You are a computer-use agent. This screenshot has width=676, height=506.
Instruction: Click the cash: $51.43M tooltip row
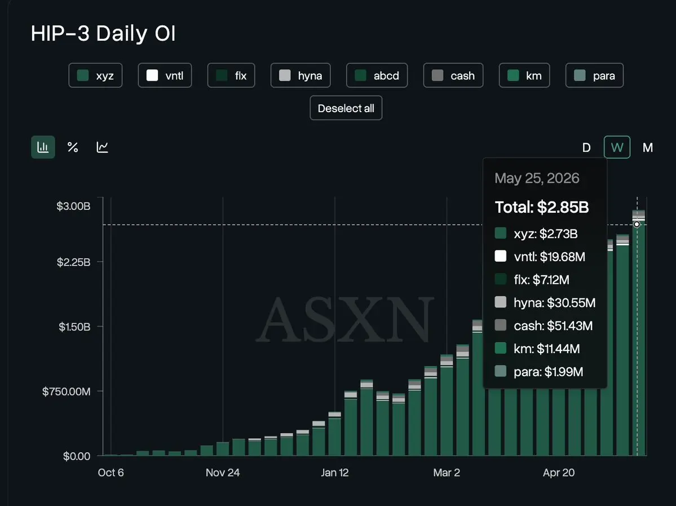[543, 325]
